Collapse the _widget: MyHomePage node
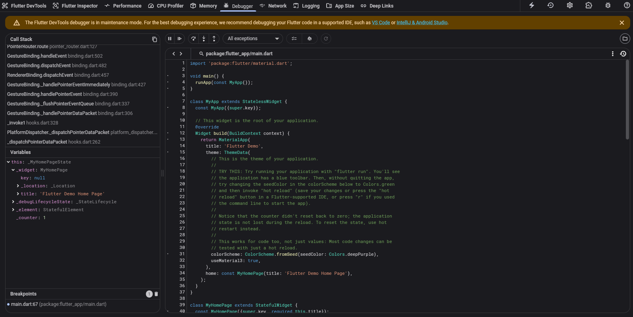Screen dimensions: 633x317 coord(13,170)
